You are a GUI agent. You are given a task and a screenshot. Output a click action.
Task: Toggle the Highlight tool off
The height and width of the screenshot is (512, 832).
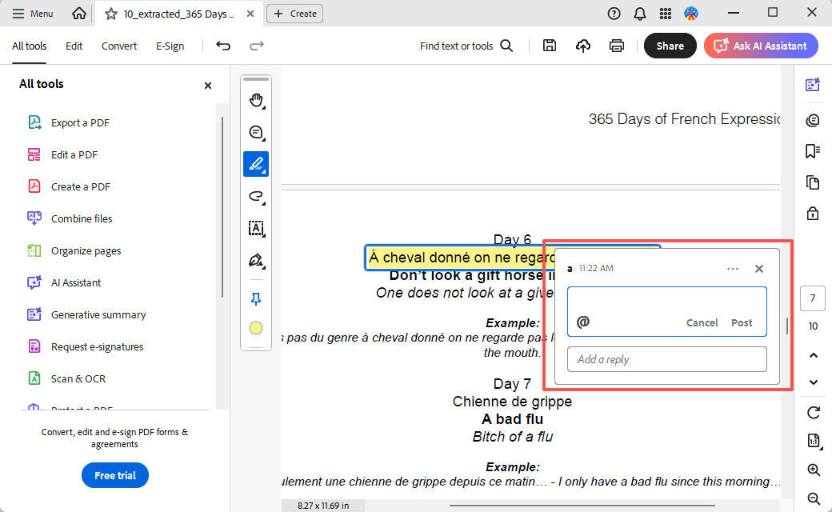[x=256, y=164]
